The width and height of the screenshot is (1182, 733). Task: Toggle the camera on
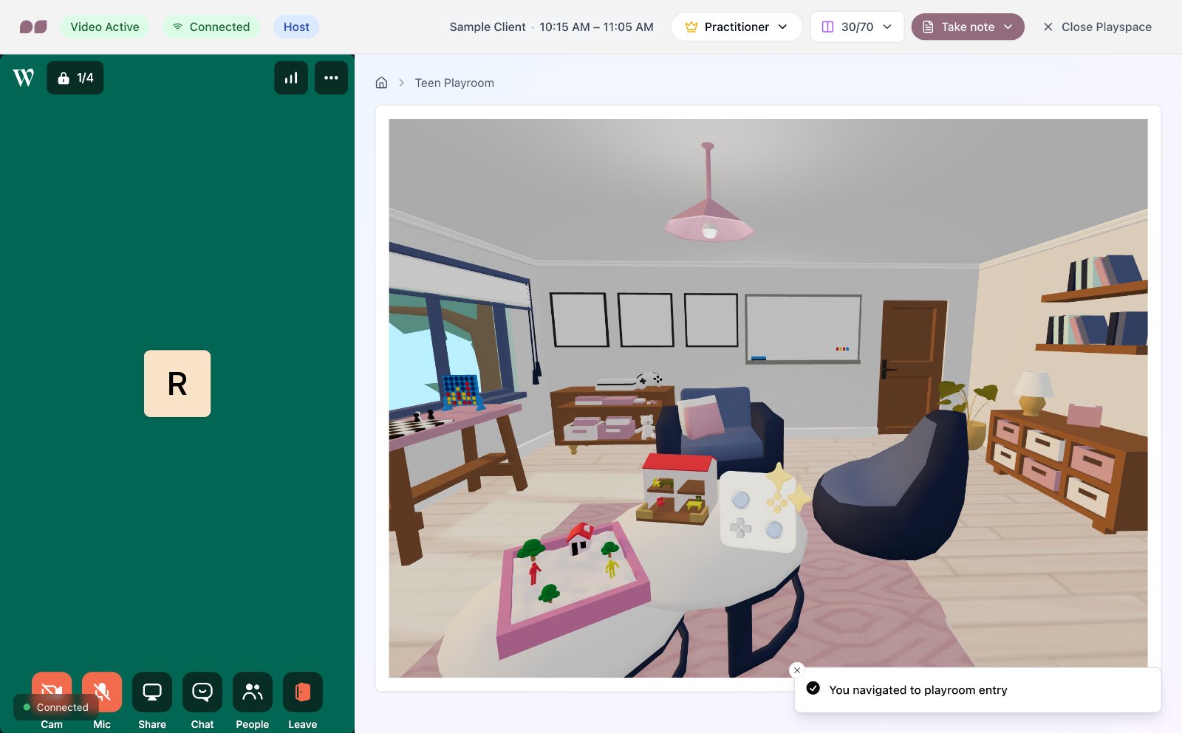(52, 692)
